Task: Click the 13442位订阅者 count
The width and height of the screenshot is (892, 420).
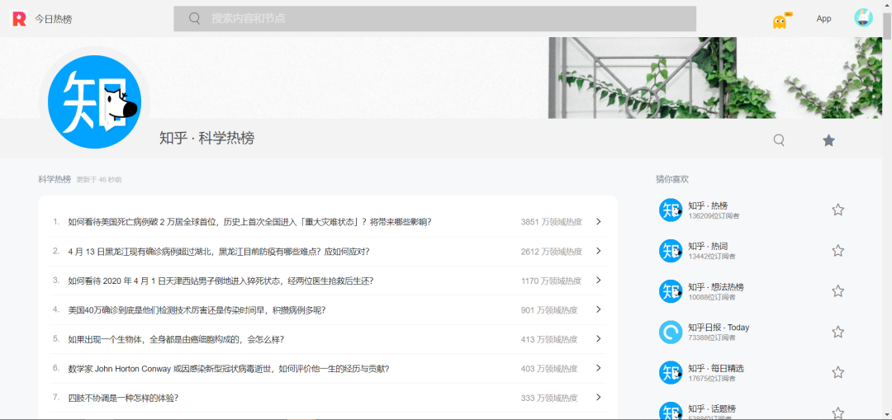Action: click(712, 257)
